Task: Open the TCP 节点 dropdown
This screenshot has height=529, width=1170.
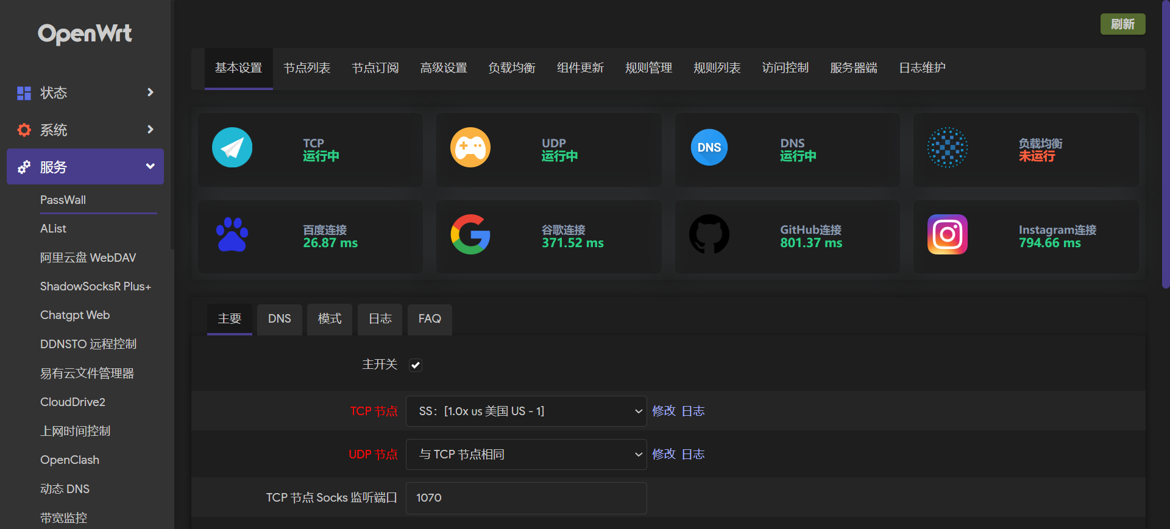Action: click(526, 412)
